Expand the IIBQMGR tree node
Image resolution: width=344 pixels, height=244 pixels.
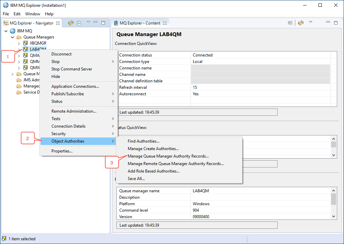click(x=19, y=43)
